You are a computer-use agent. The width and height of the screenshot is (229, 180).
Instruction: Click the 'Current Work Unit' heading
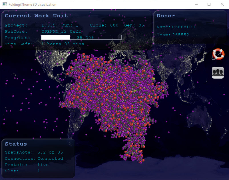point(36,16)
